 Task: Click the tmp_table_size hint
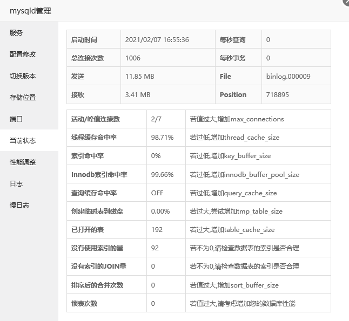pos(236,211)
